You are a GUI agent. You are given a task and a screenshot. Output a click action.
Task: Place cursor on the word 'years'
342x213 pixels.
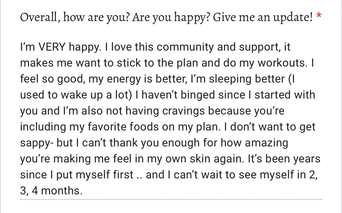pos(307,159)
